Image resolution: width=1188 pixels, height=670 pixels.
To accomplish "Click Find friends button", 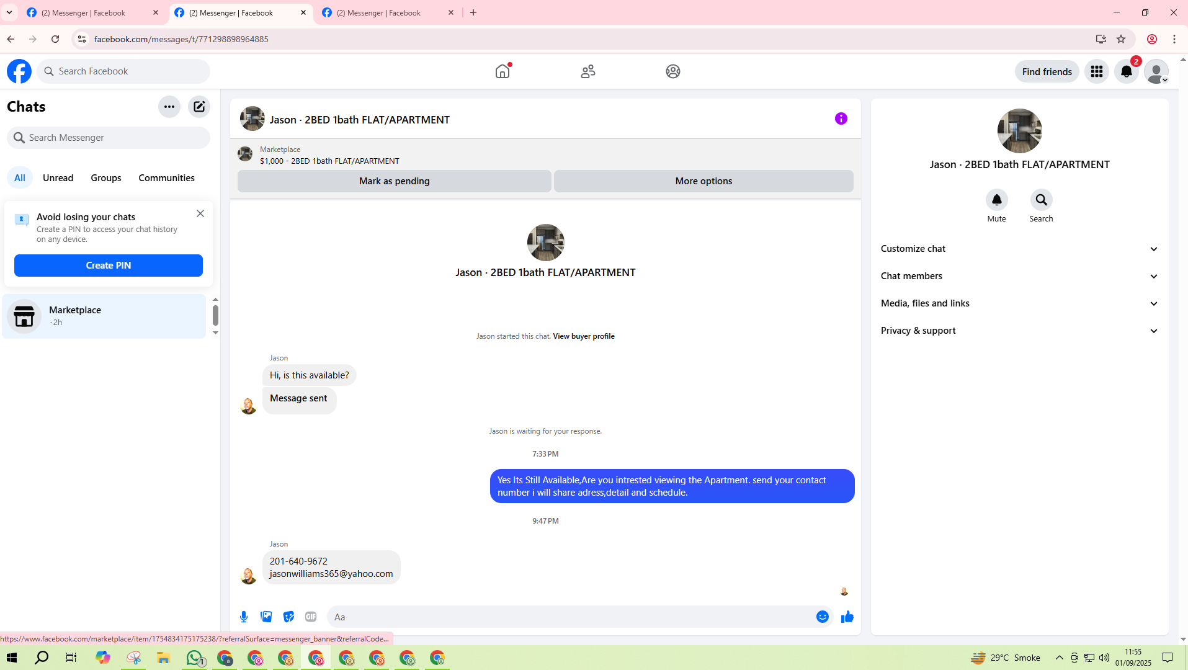I will [1047, 71].
